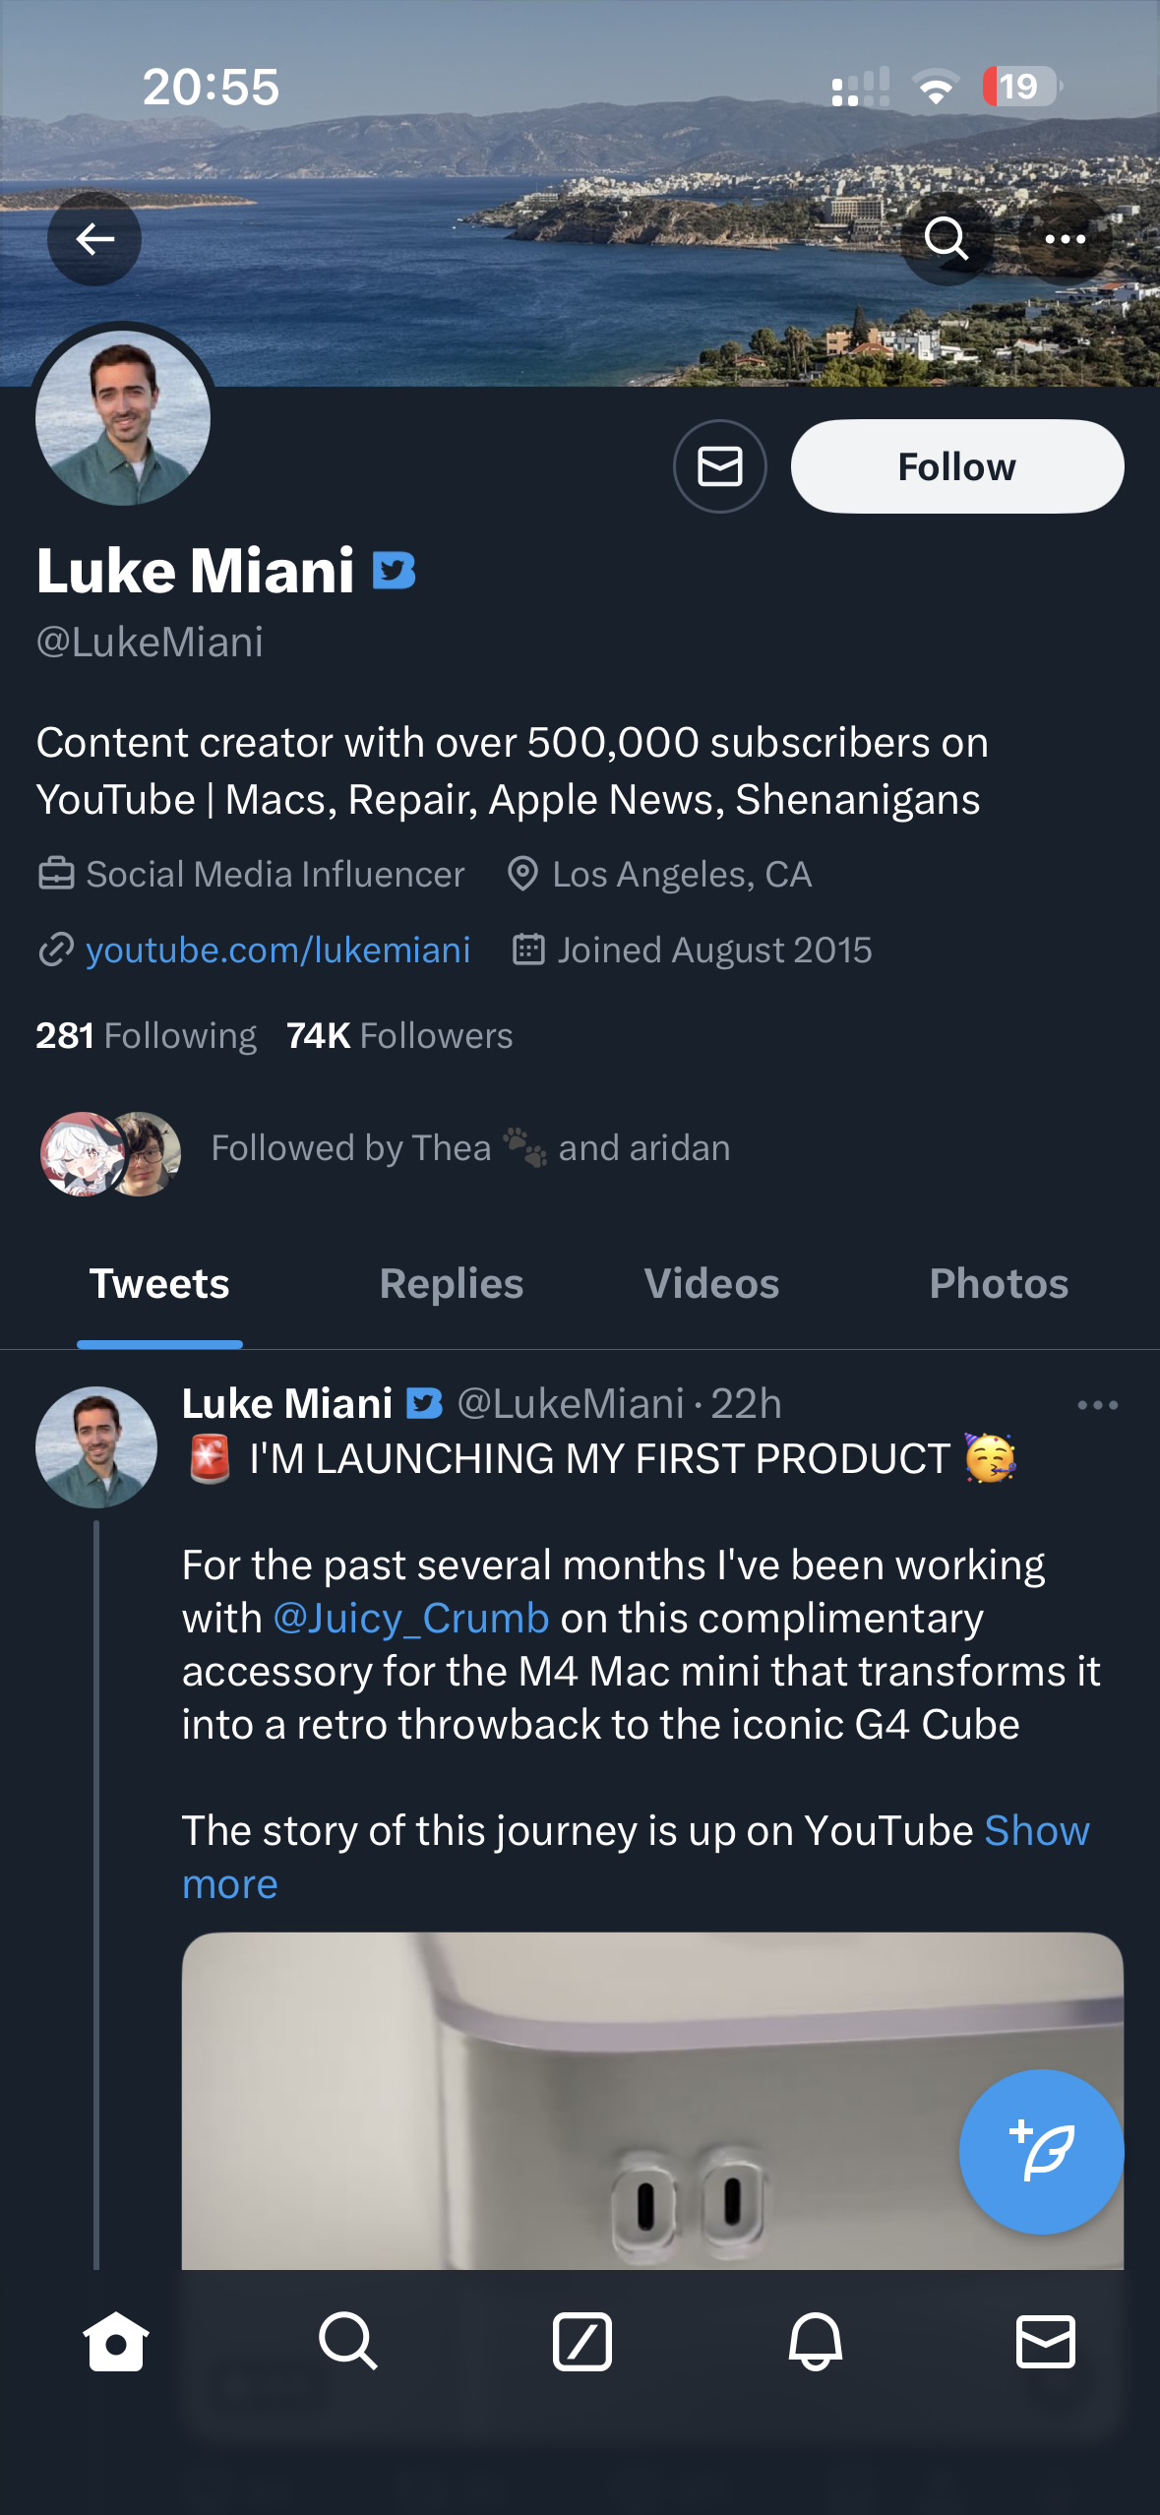Open youtube.com/lukemiani link
The height and width of the screenshot is (2515, 1160).
(x=277, y=950)
